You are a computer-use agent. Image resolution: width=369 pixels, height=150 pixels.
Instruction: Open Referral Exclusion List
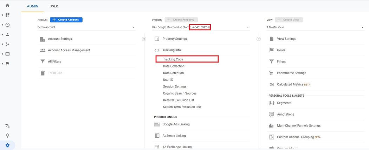pyautogui.click(x=179, y=100)
